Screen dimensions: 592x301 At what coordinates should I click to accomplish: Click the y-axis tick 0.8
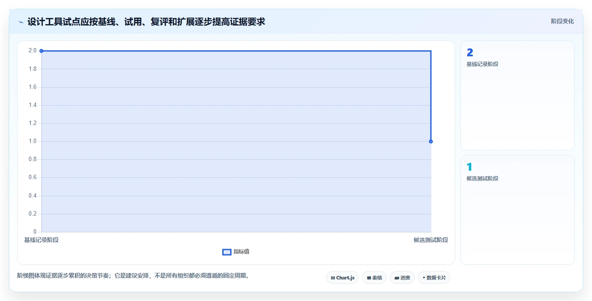click(x=33, y=159)
